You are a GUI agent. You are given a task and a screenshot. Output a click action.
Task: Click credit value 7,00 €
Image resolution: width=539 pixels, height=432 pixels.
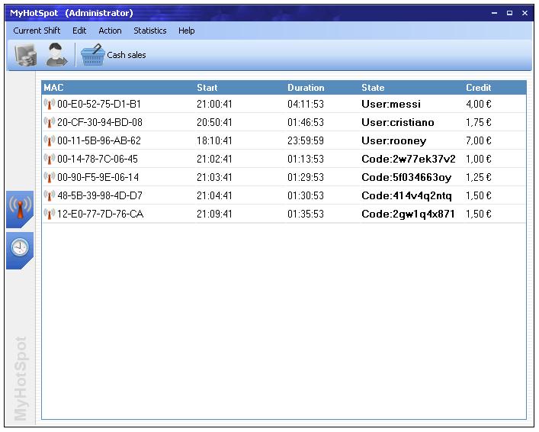(479, 140)
